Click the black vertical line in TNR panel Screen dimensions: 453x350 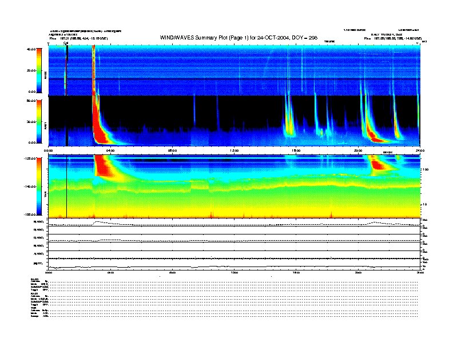(67, 186)
